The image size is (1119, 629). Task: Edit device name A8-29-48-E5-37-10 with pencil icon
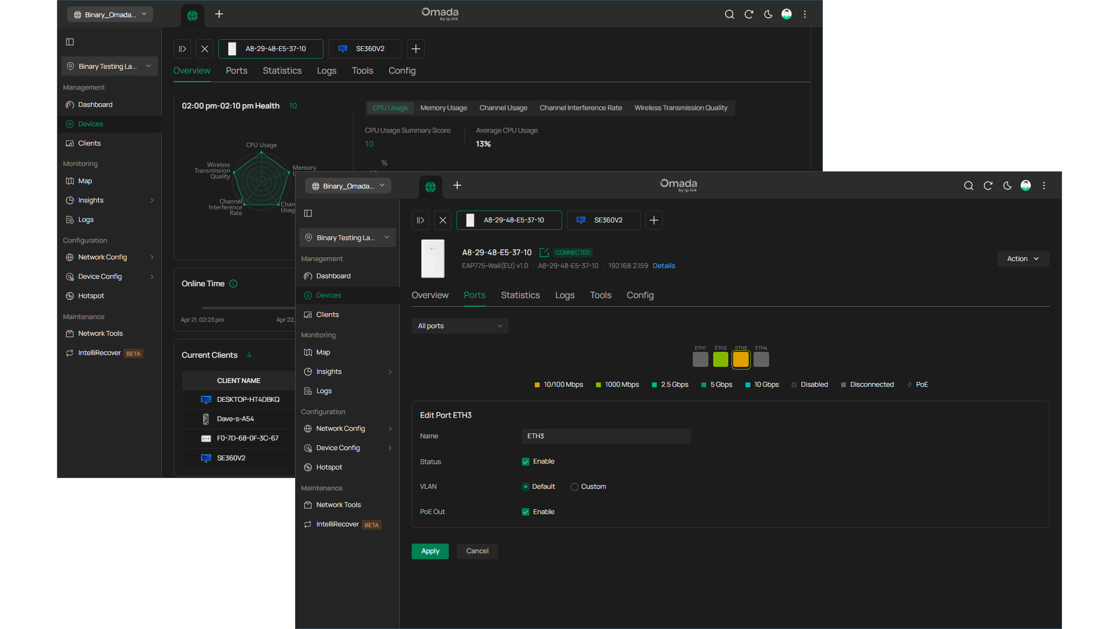(544, 252)
